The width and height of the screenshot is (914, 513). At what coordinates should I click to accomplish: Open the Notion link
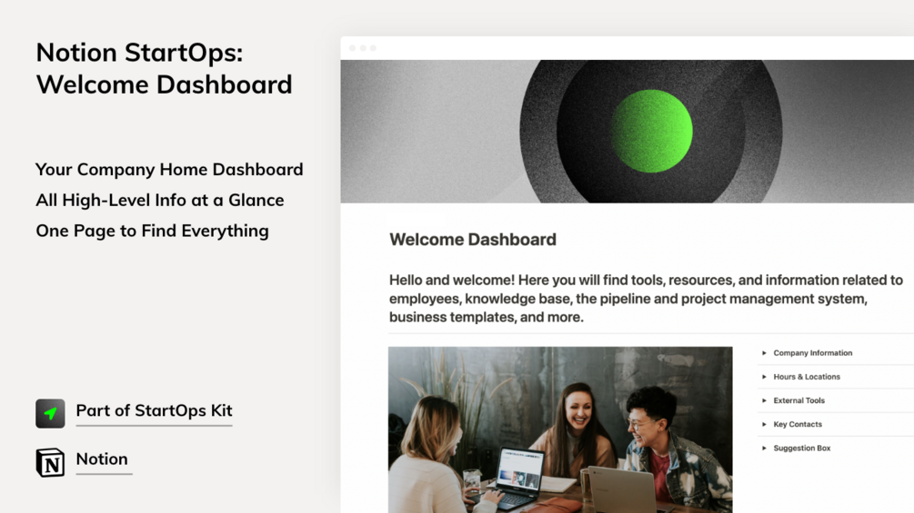(102, 459)
